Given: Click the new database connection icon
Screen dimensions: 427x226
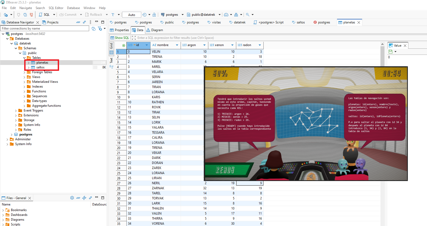Looking at the screenshot, I should 6,15.
